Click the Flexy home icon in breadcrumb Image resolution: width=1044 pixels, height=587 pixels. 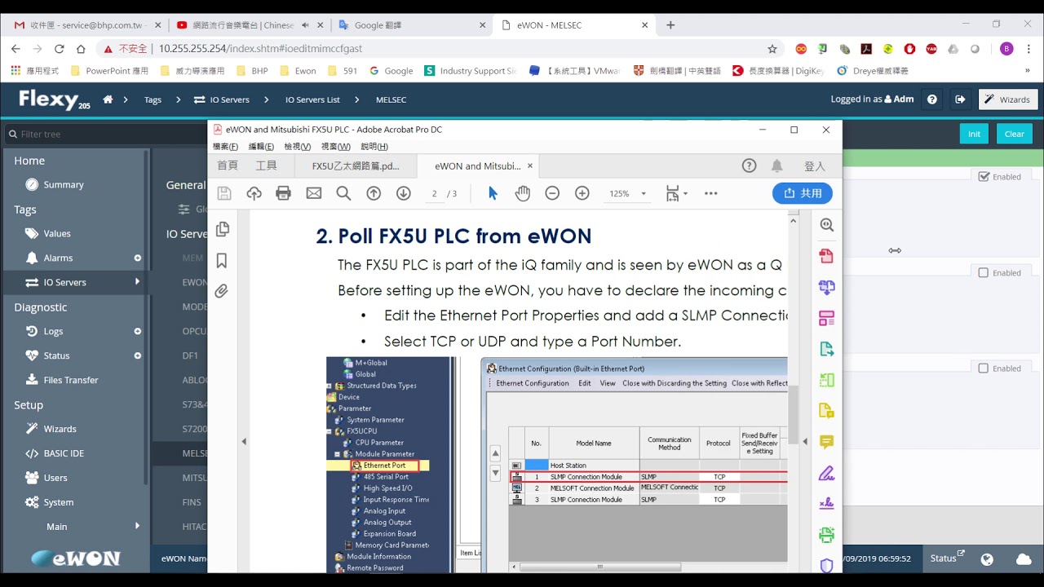click(108, 99)
